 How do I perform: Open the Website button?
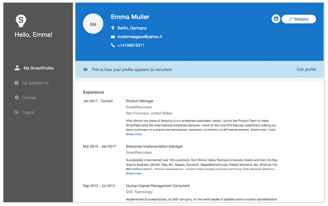click(x=299, y=19)
